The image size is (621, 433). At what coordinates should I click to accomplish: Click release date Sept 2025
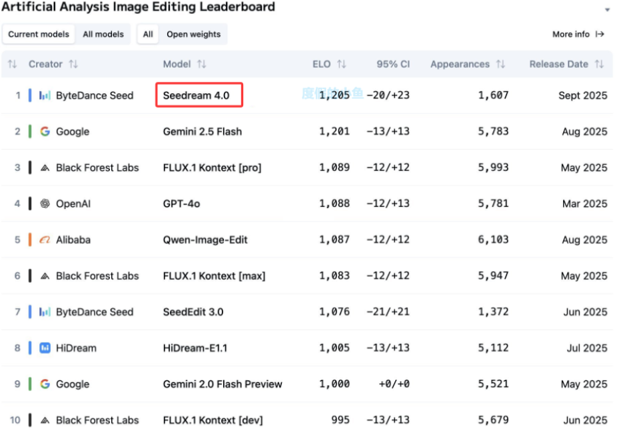pyautogui.click(x=582, y=96)
